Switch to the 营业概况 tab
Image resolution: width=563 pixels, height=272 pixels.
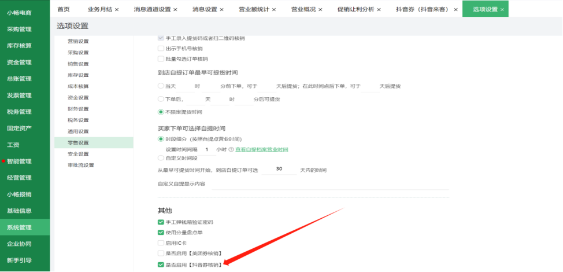click(303, 9)
